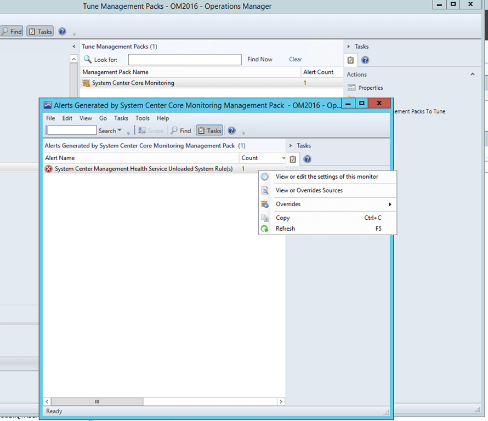Viewport: 488px width, 421px height.
Task: Maximize the Alerts Generated window
Action: (361, 103)
